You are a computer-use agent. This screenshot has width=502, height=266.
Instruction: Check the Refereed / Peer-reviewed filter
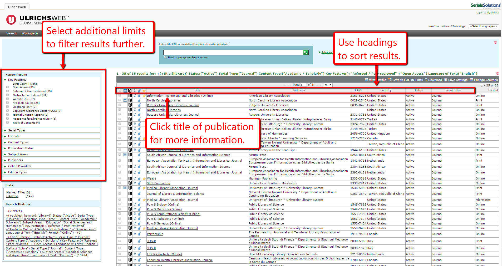click(7, 91)
